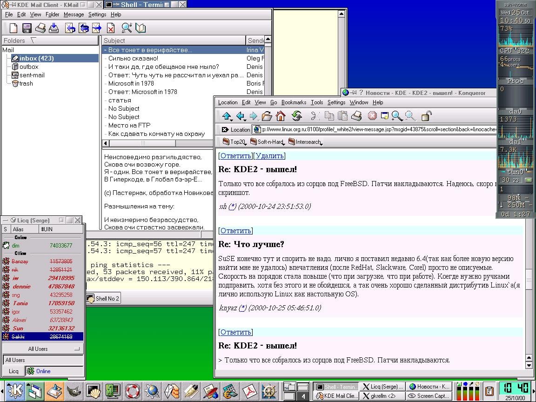
Task: Open the Address book icon in KMail
Action: pyautogui.click(x=141, y=28)
